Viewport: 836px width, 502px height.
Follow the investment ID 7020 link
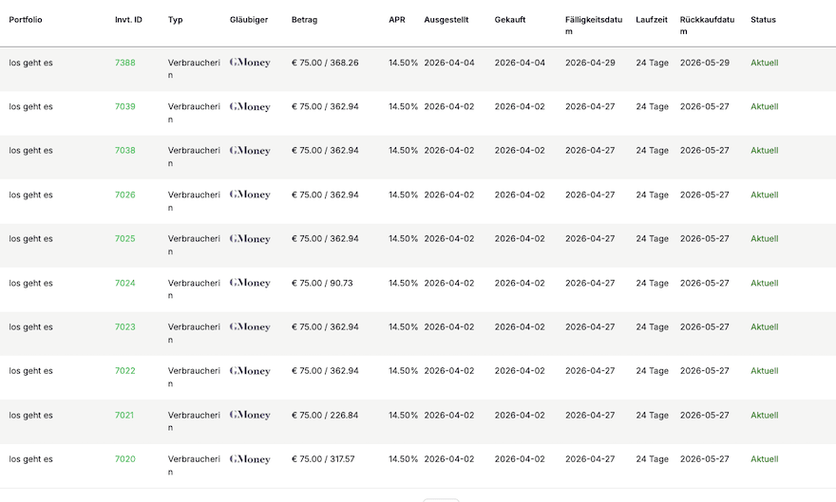[125, 459]
